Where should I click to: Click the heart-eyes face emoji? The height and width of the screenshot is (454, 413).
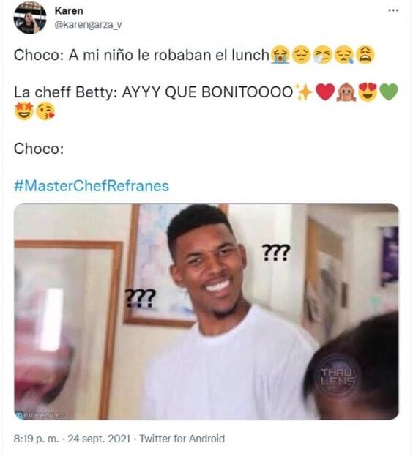(368, 92)
